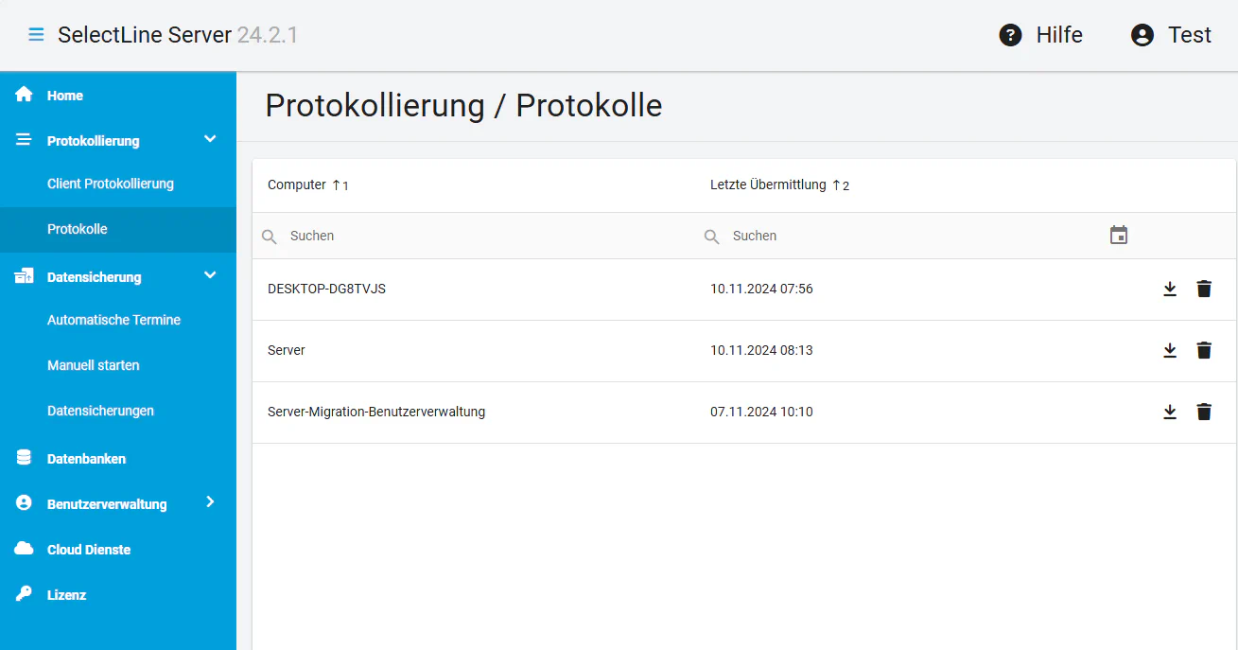The height and width of the screenshot is (650, 1238).
Task: Switch to Client Protokollierung
Action: click(x=111, y=183)
